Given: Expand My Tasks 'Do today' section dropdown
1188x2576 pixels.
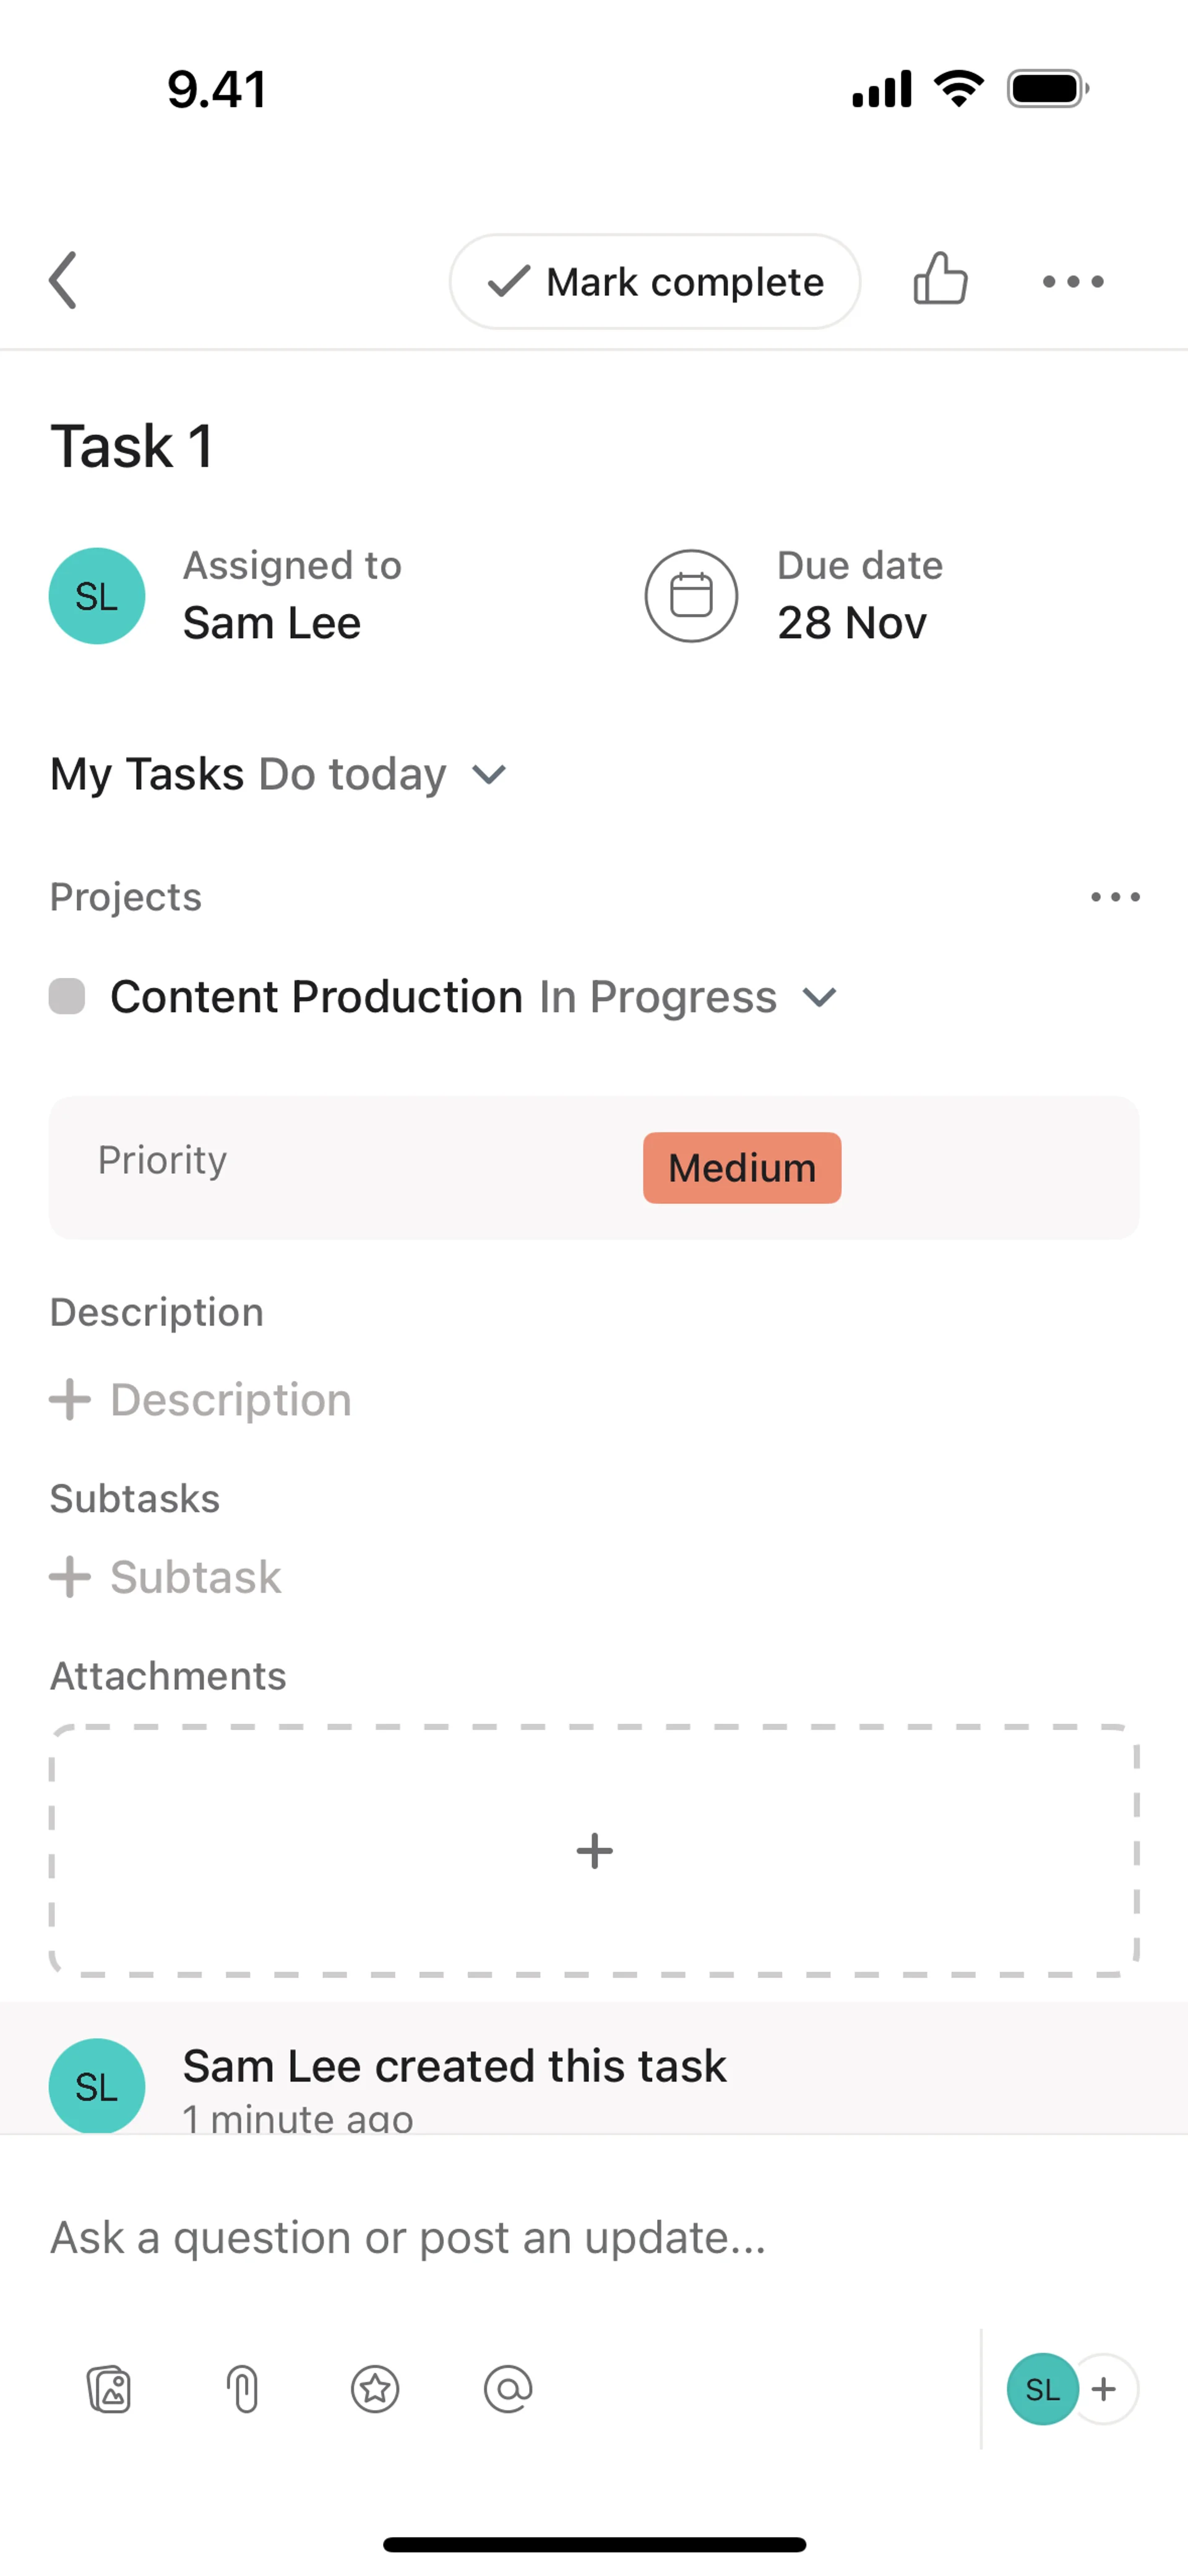Looking at the screenshot, I should click(x=489, y=775).
